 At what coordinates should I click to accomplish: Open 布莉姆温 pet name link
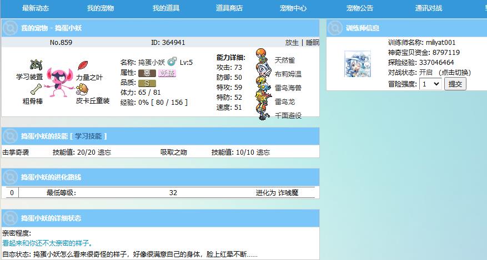pos(288,74)
